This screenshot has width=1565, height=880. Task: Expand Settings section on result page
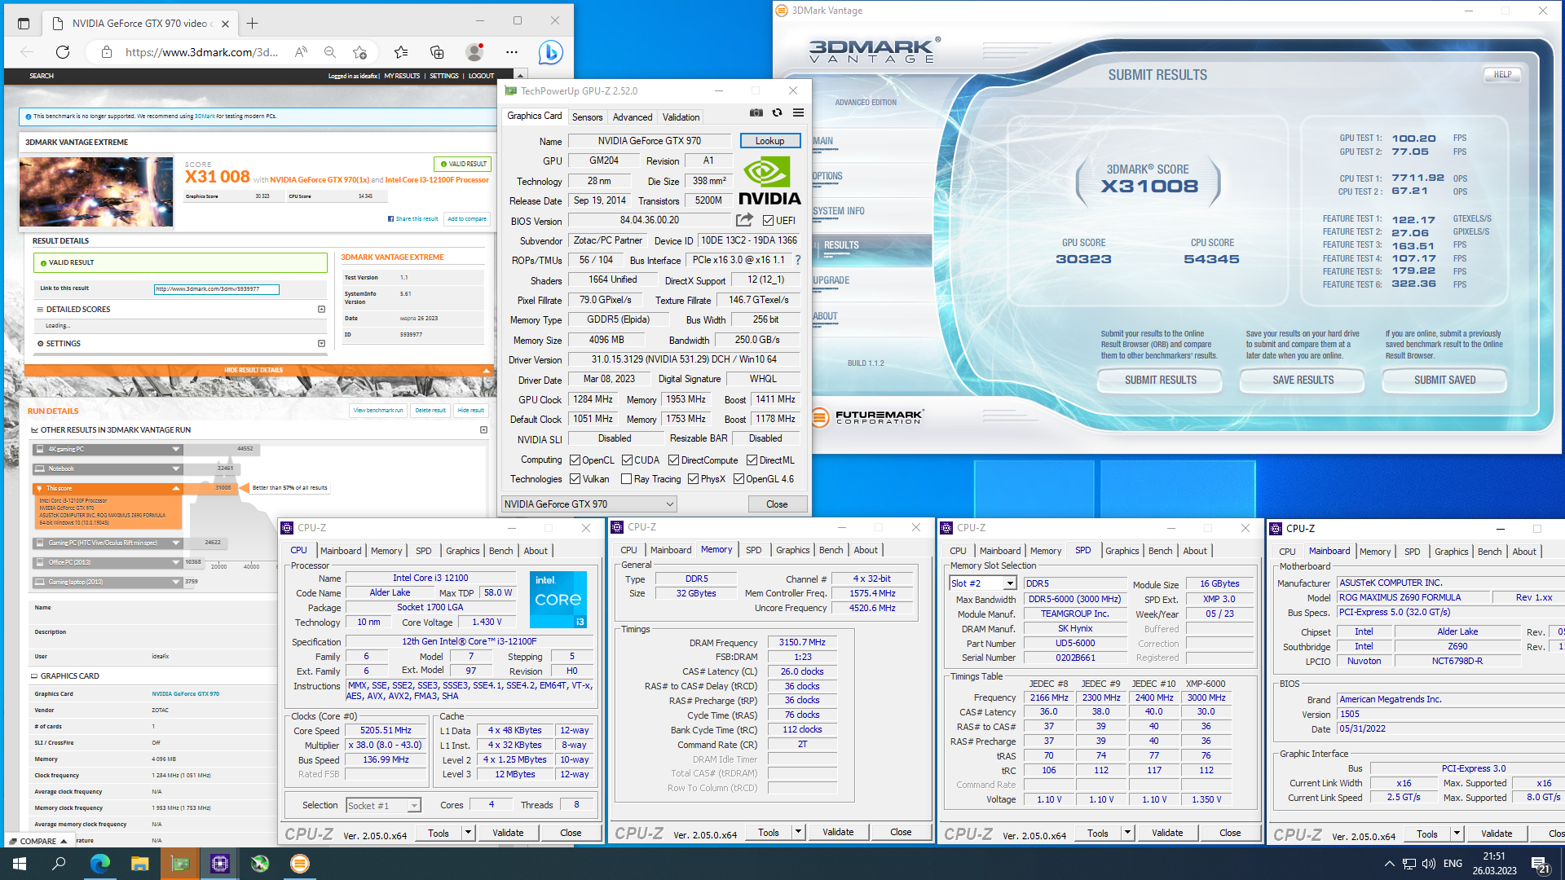(x=321, y=344)
